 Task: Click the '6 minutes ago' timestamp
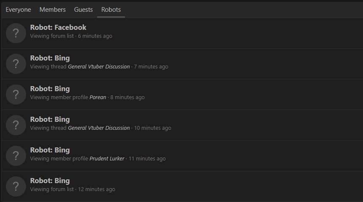click(x=95, y=36)
